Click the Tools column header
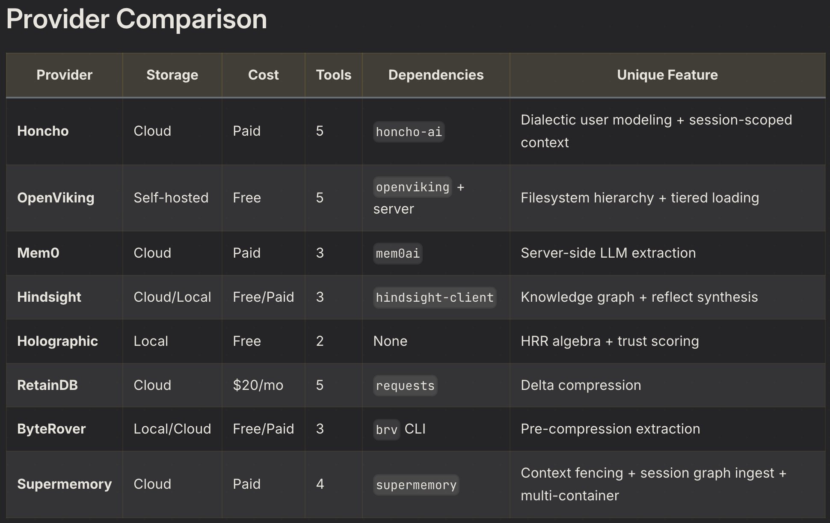 pyautogui.click(x=334, y=75)
